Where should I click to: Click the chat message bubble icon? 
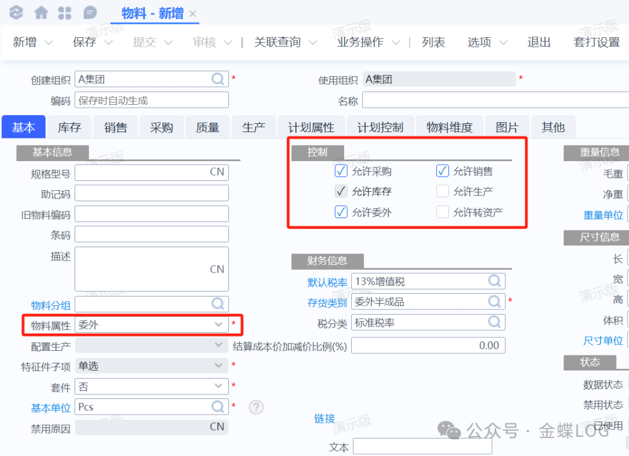click(x=90, y=12)
